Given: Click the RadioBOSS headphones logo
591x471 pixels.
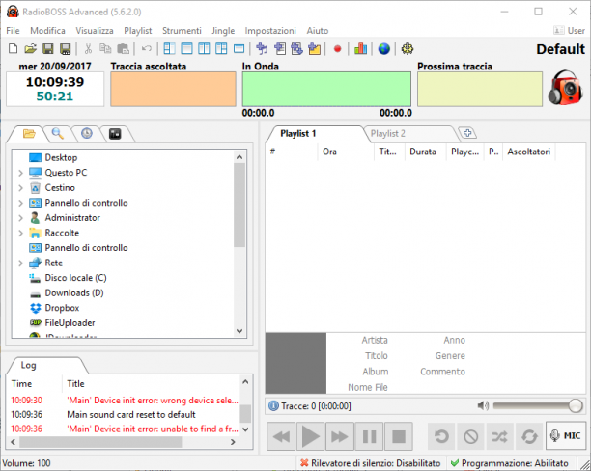Looking at the screenshot, I should pyautogui.click(x=565, y=88).
